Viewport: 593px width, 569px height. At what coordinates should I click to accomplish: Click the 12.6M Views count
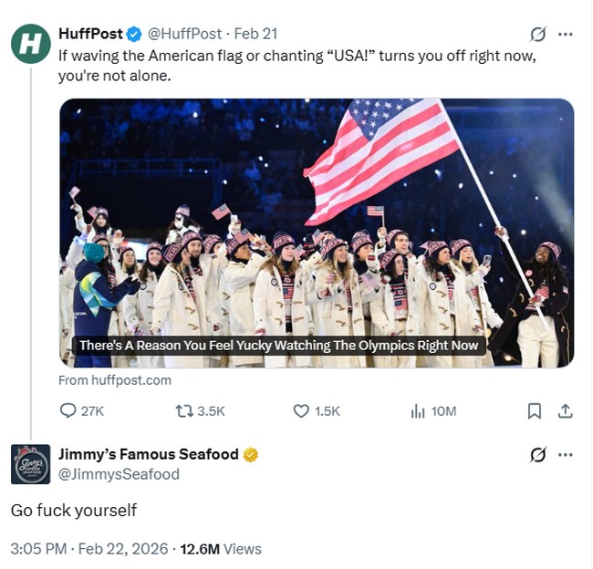click(x=221, y=549)
